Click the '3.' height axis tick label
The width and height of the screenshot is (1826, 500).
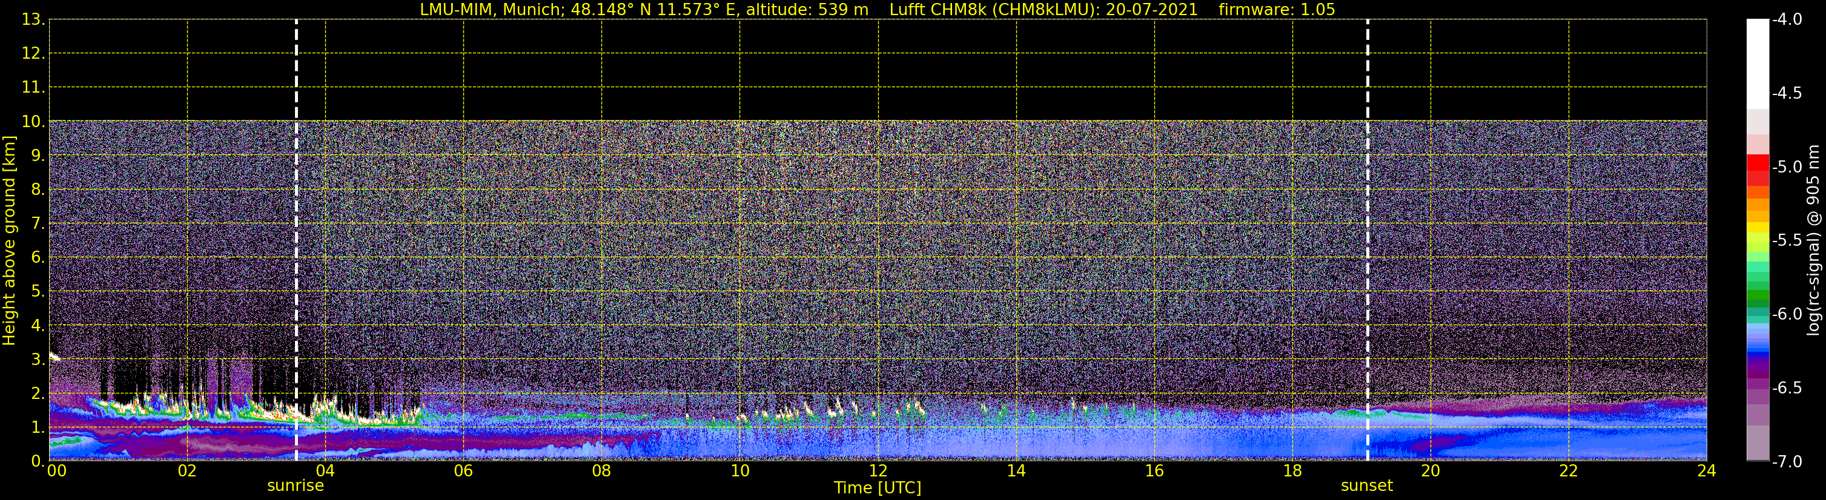click(38, 360)
